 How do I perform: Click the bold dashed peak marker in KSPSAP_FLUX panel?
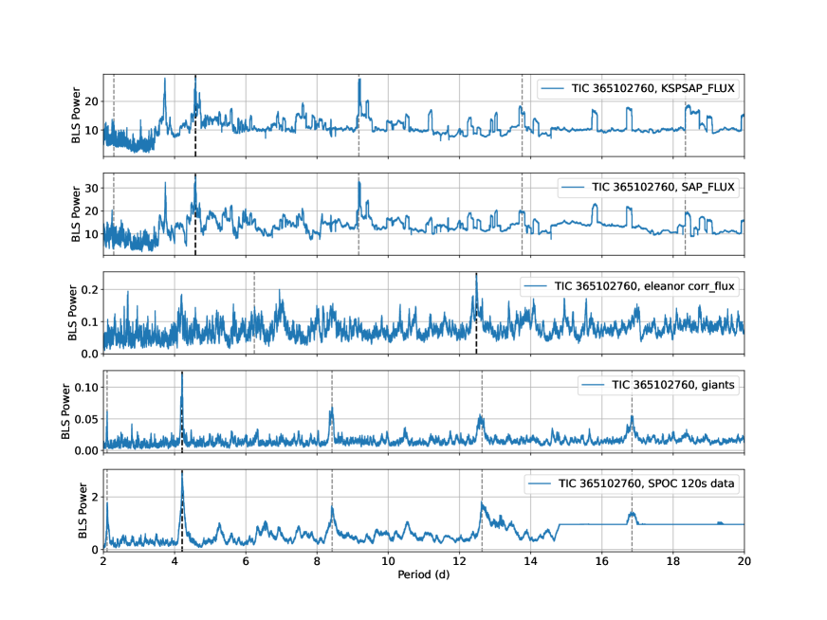pyautogui.click(x=195, y=116)
